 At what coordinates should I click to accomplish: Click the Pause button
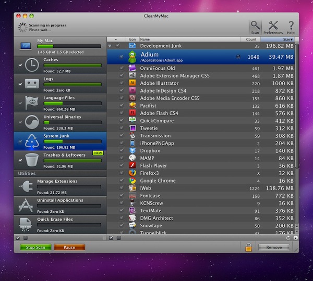pyautogui.click(x=69, y=247)
